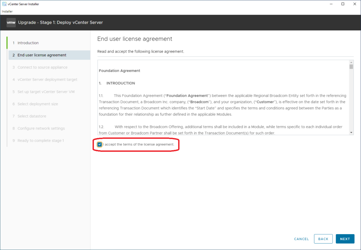Select the Select deployment size step
Viewport: 361px width, 250px height.
pos(38,104)
